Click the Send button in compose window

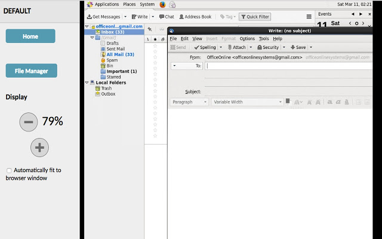click(178, 47)
